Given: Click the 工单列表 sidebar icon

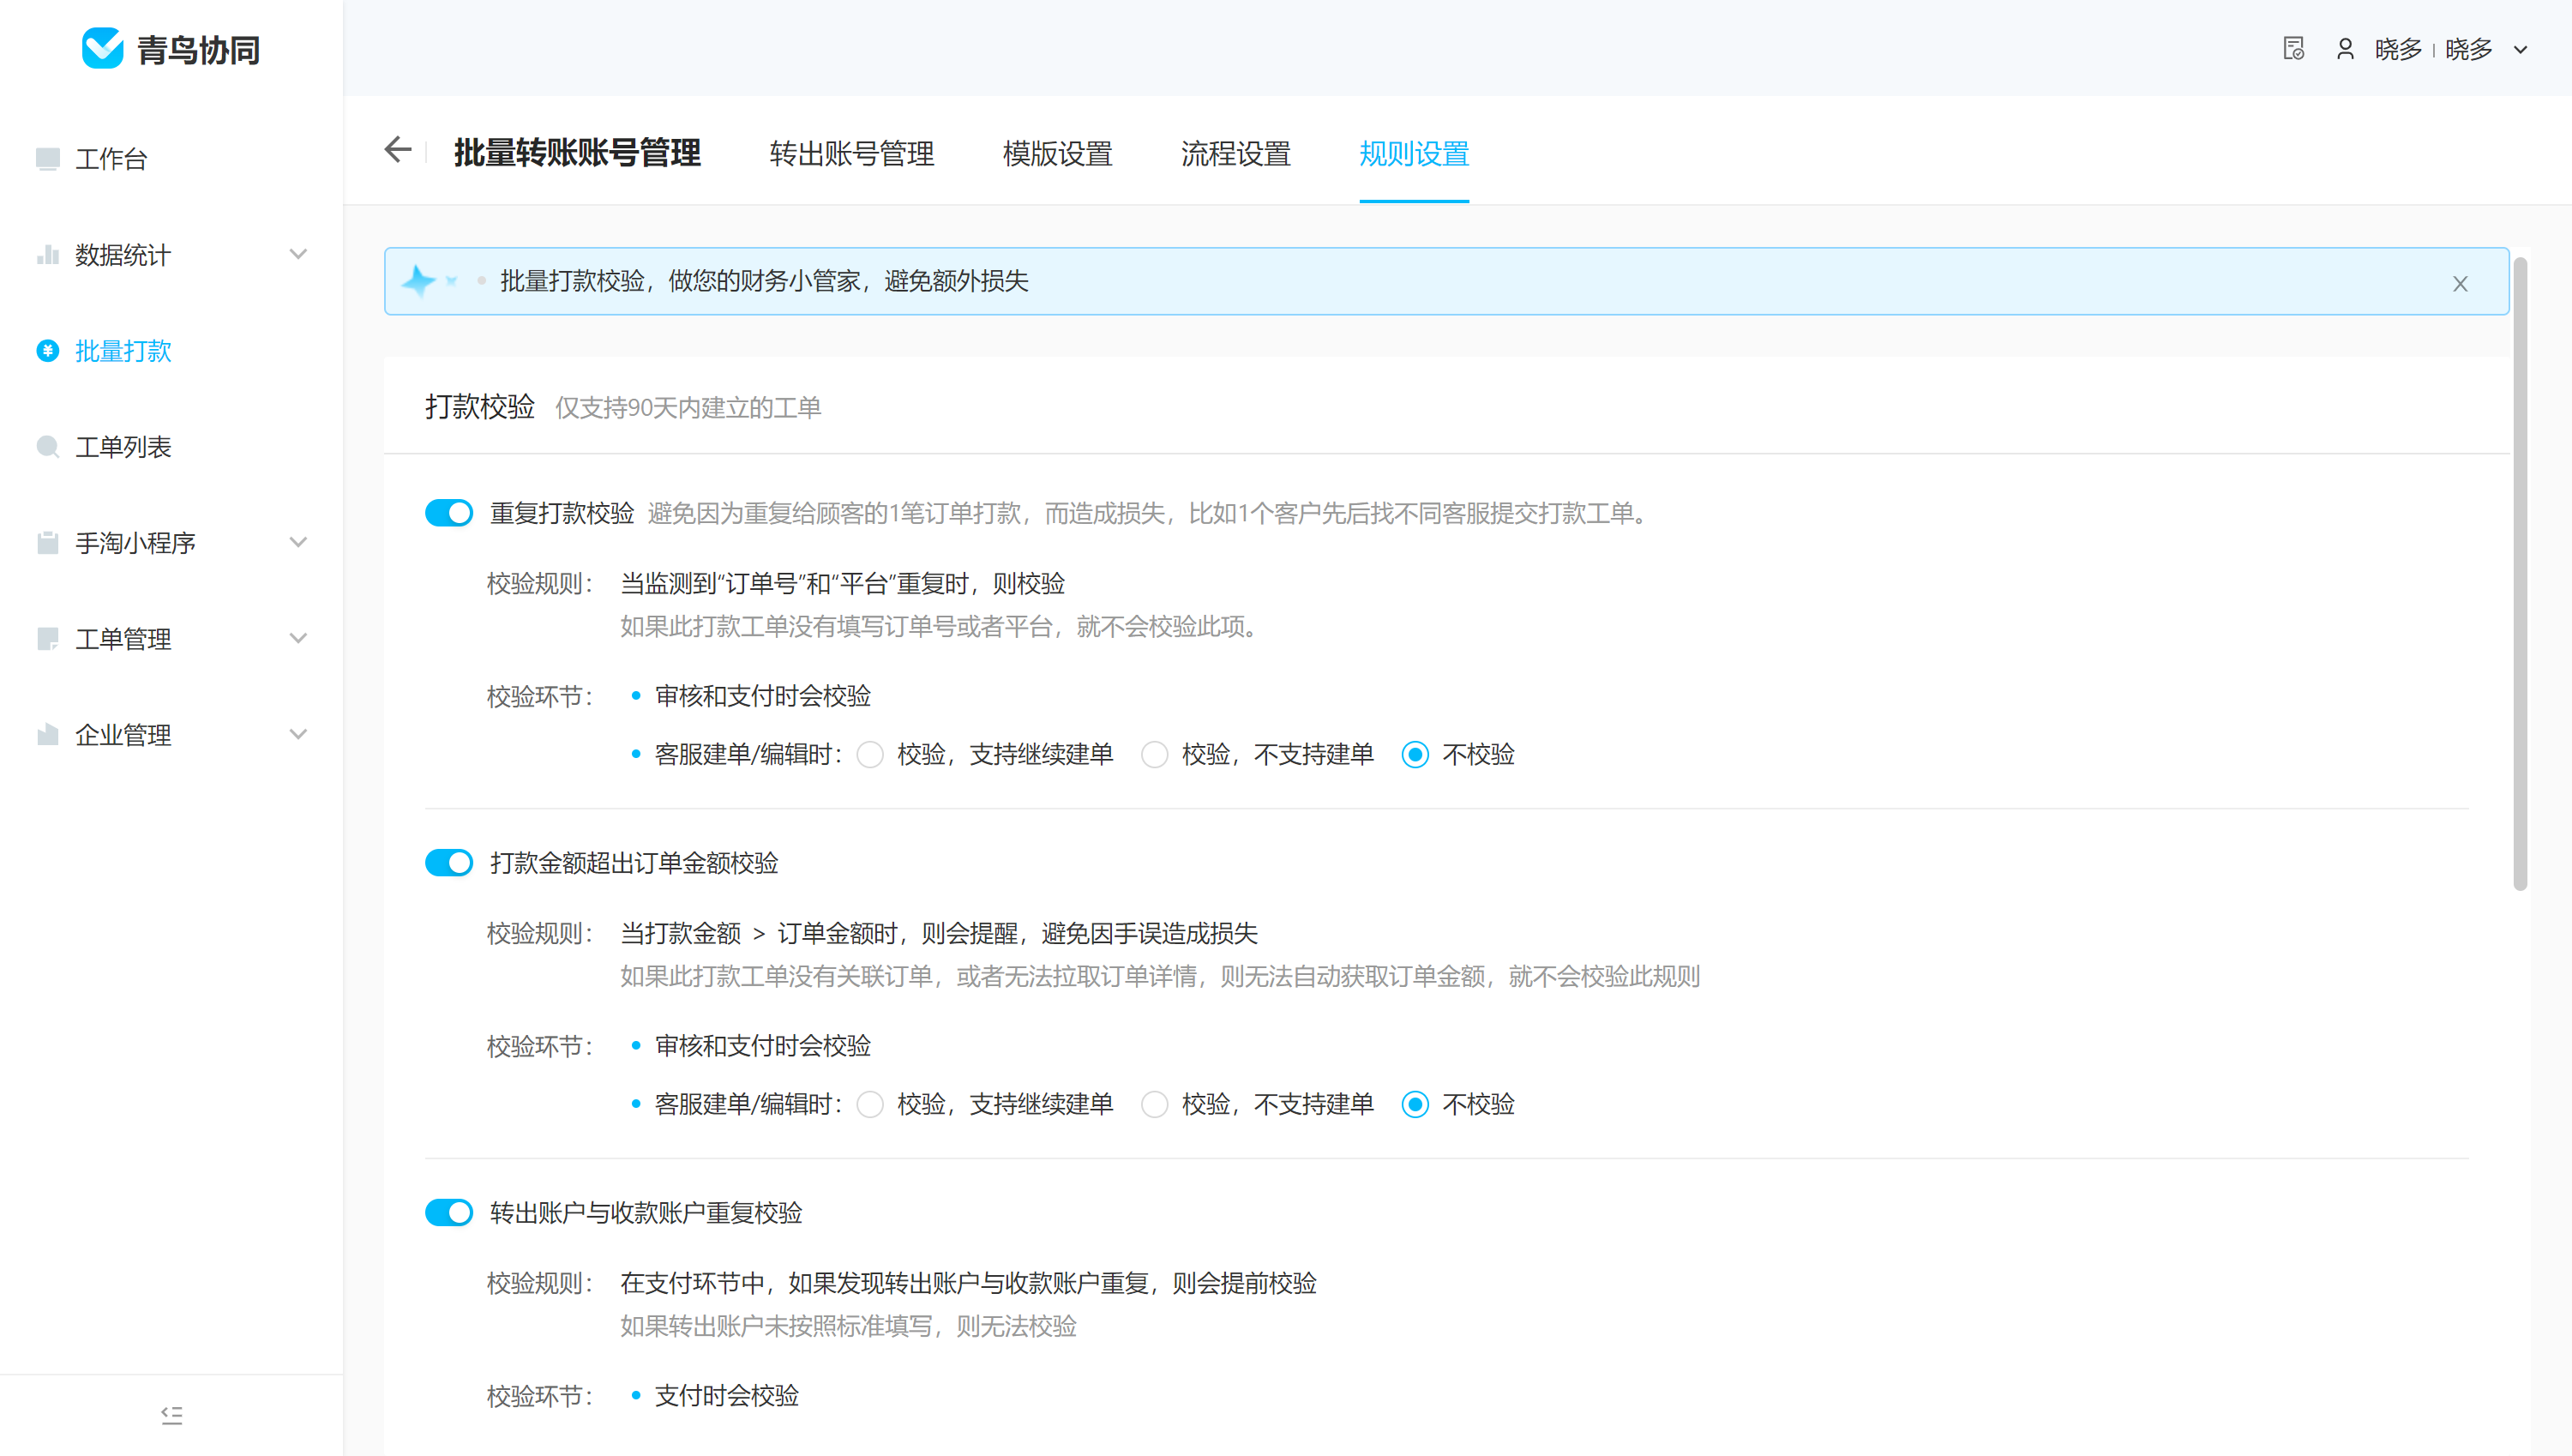Looking at the screenshot, I should [x=47, y=447].
